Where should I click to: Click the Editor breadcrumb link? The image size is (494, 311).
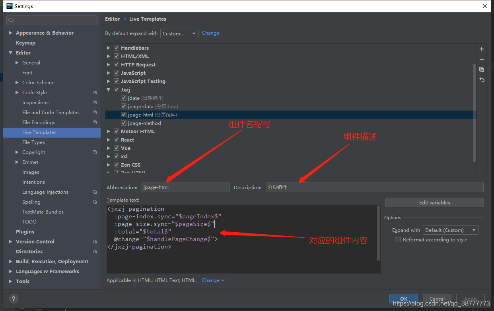click(112, 19)
